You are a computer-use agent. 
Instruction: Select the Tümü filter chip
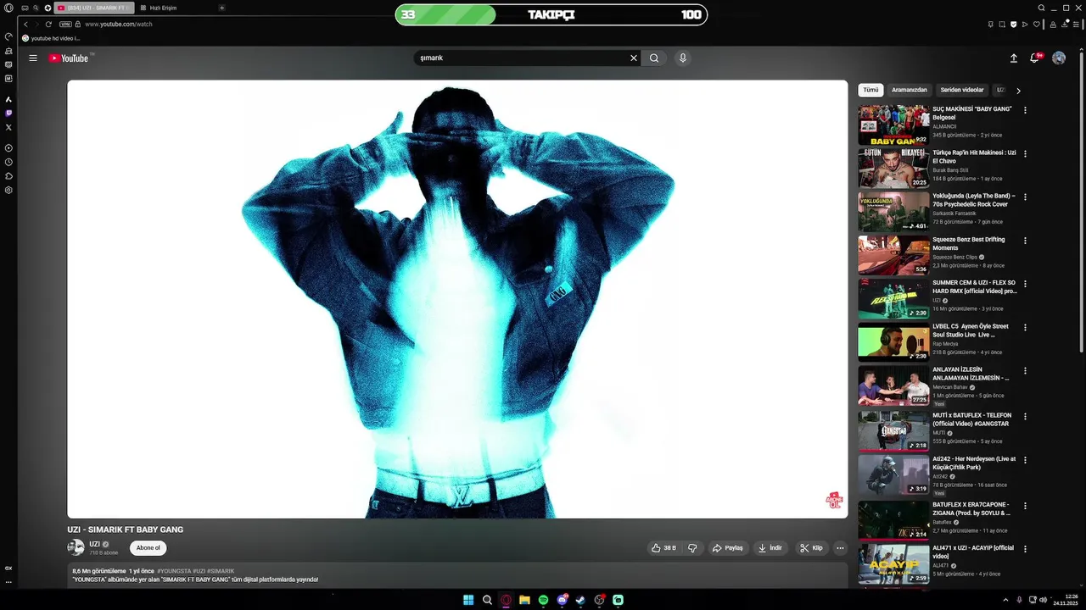click(871, 90)
